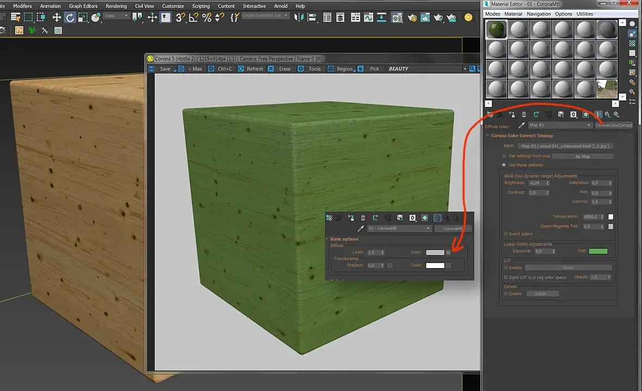Image resolution: width=642 pixels, height=391 pixels.
Task: Select the green wood material sample sphere
Action: (497, 29)
